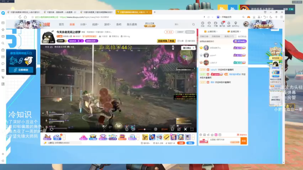Viewport: 303px width, 170px height.
Task: Click the player refresh stream icon
Action: click(x=52, y=129)
